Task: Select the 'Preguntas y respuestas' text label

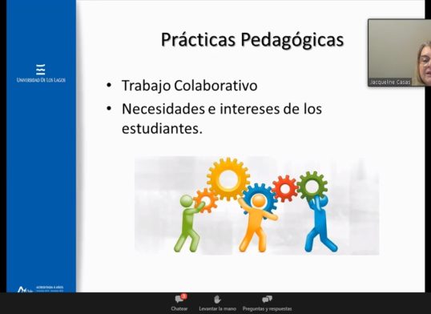Action: pos(267,308)
